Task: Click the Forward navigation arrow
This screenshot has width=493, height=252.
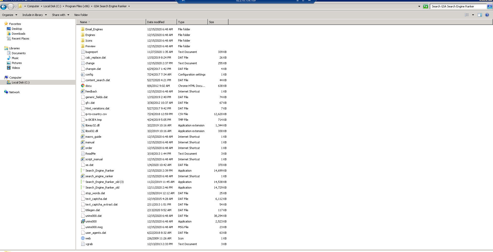Action: click(x=11, y=6)
